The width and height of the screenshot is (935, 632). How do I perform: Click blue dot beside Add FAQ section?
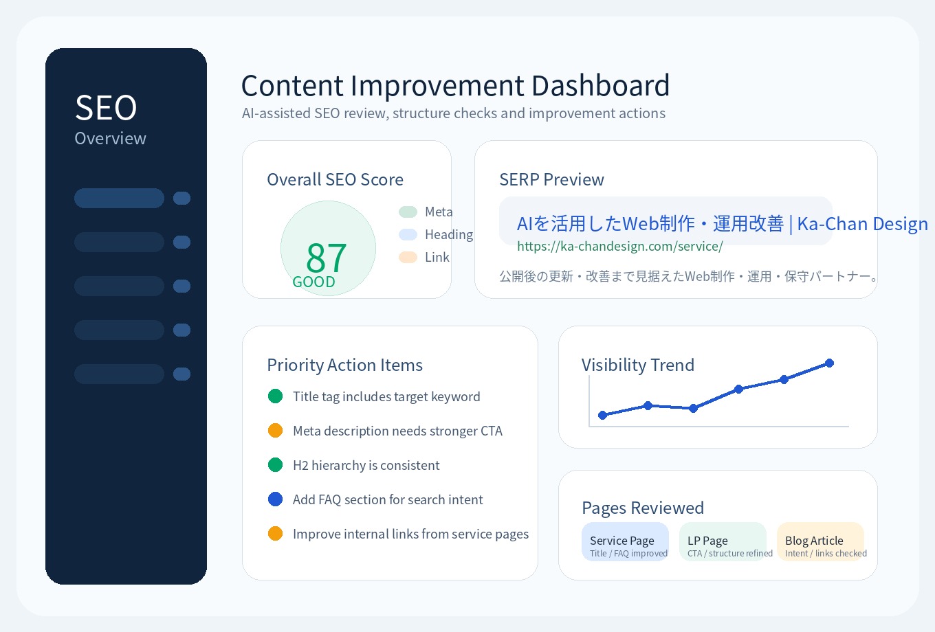click(x=275, y=499)
